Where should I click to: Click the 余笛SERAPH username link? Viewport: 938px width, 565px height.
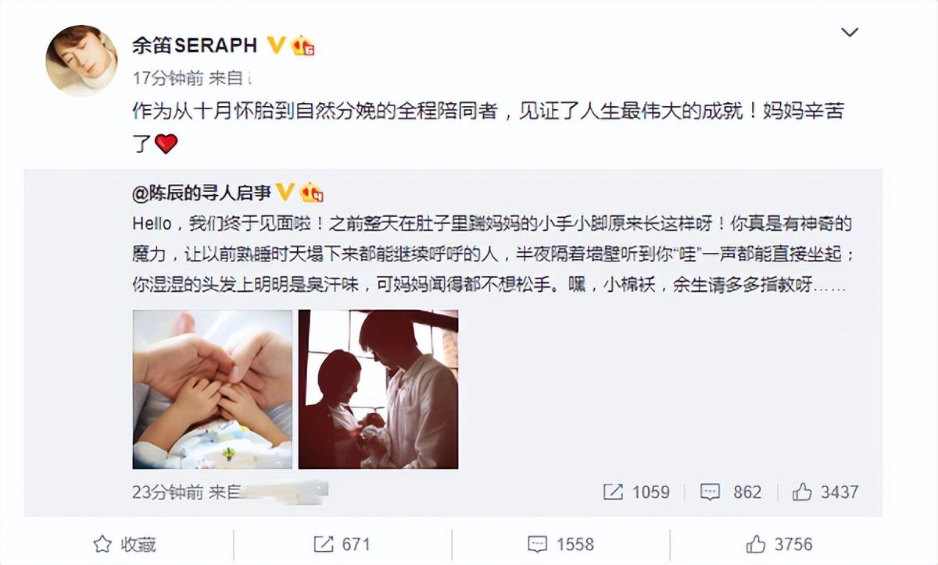[x=195, y=45]
